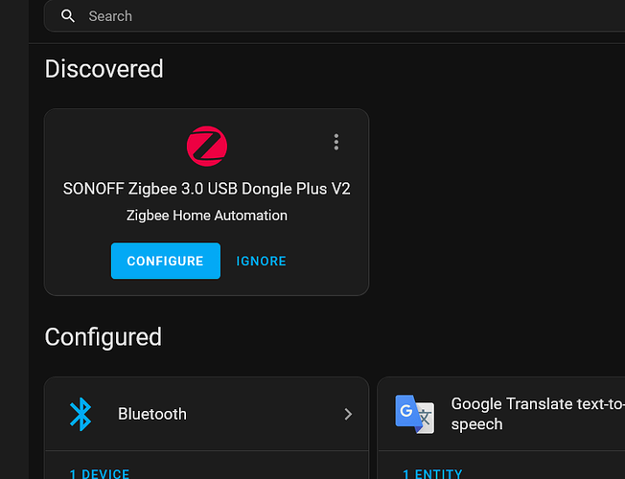The width and height of the screenshot is (625, 479).
Task: Click the Google Translate icon
Action: pos(414,414)
